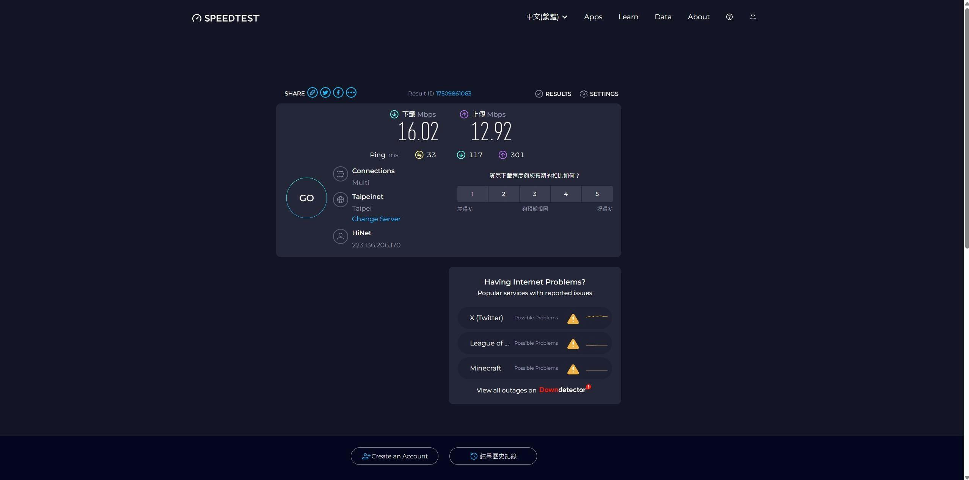Click the Change Server link

pyautogui.click(x=376, y=219)
